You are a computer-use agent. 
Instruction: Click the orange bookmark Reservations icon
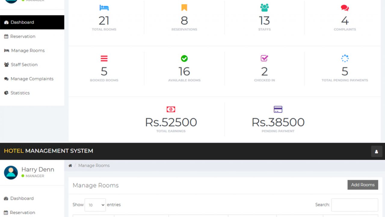tap(184, 8)
